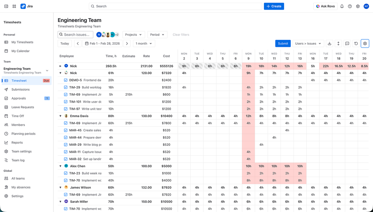Open the notifications bell
This screenshot has height=212, width=373.
coord(342,6)
